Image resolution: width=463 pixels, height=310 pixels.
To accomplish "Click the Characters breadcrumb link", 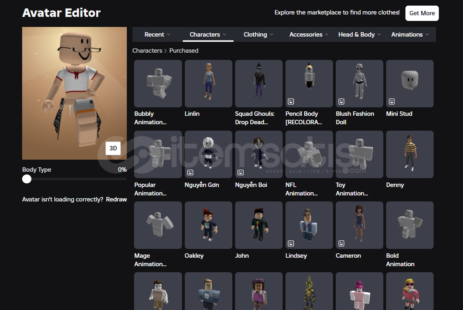I will pos(147,50).
